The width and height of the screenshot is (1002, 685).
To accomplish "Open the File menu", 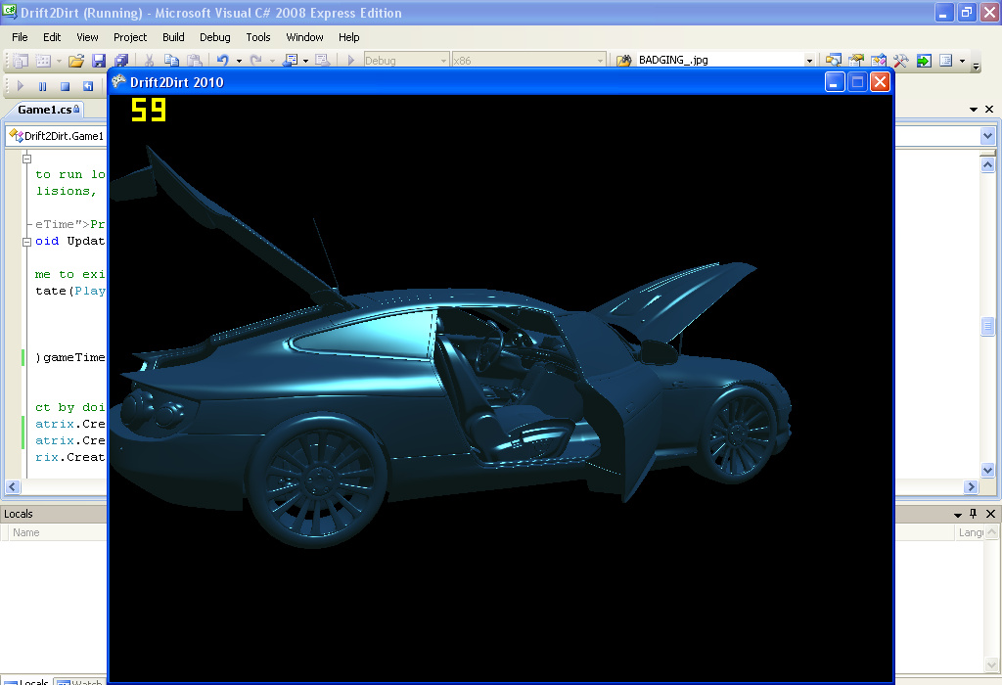I will tap(20, 37).
